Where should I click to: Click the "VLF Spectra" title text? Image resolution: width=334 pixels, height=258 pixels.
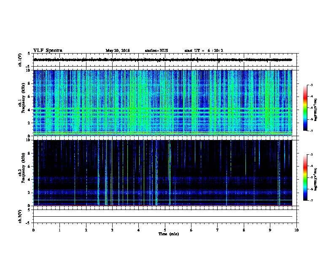(48, 51)
